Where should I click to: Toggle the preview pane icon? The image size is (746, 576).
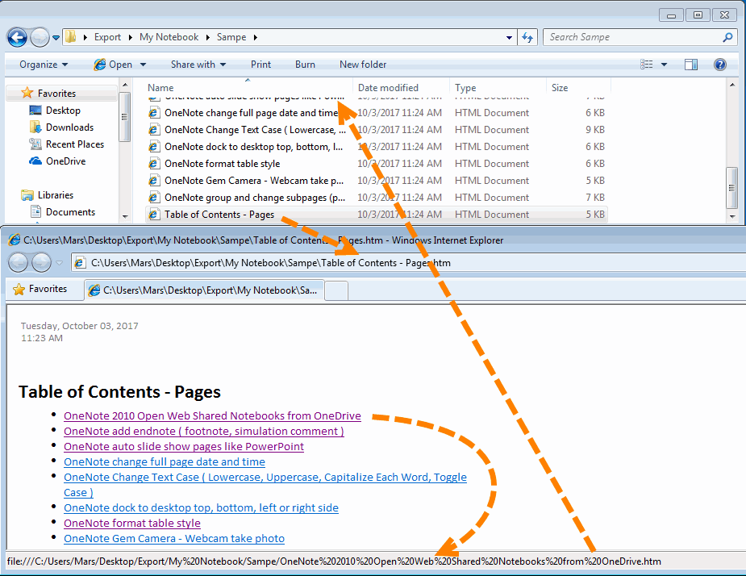click(x=691, y=65)
